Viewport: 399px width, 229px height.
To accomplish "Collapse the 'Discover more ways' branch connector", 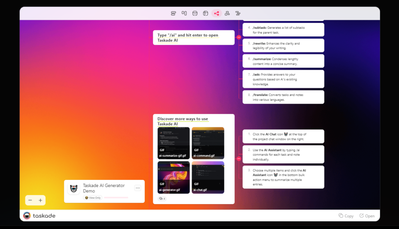I will pos(239,159).
